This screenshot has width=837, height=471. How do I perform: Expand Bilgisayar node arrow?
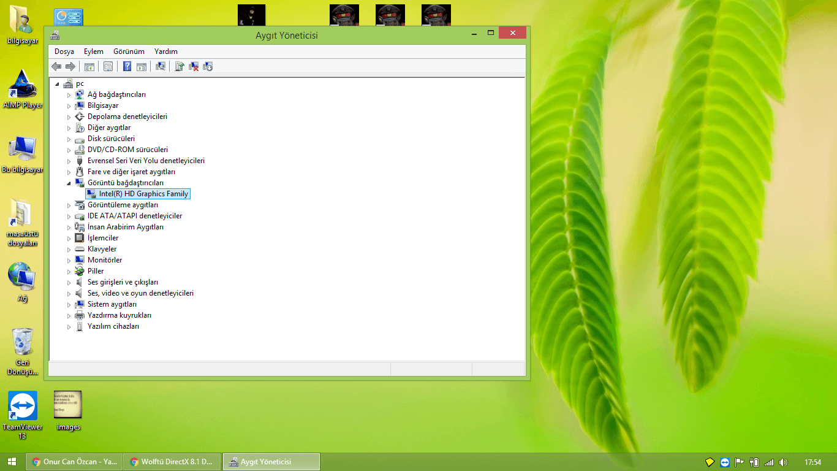(x=69, y=105)
